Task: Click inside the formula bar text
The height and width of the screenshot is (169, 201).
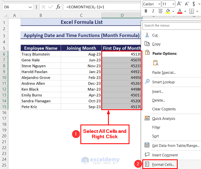Action: (x=85, y=7)
